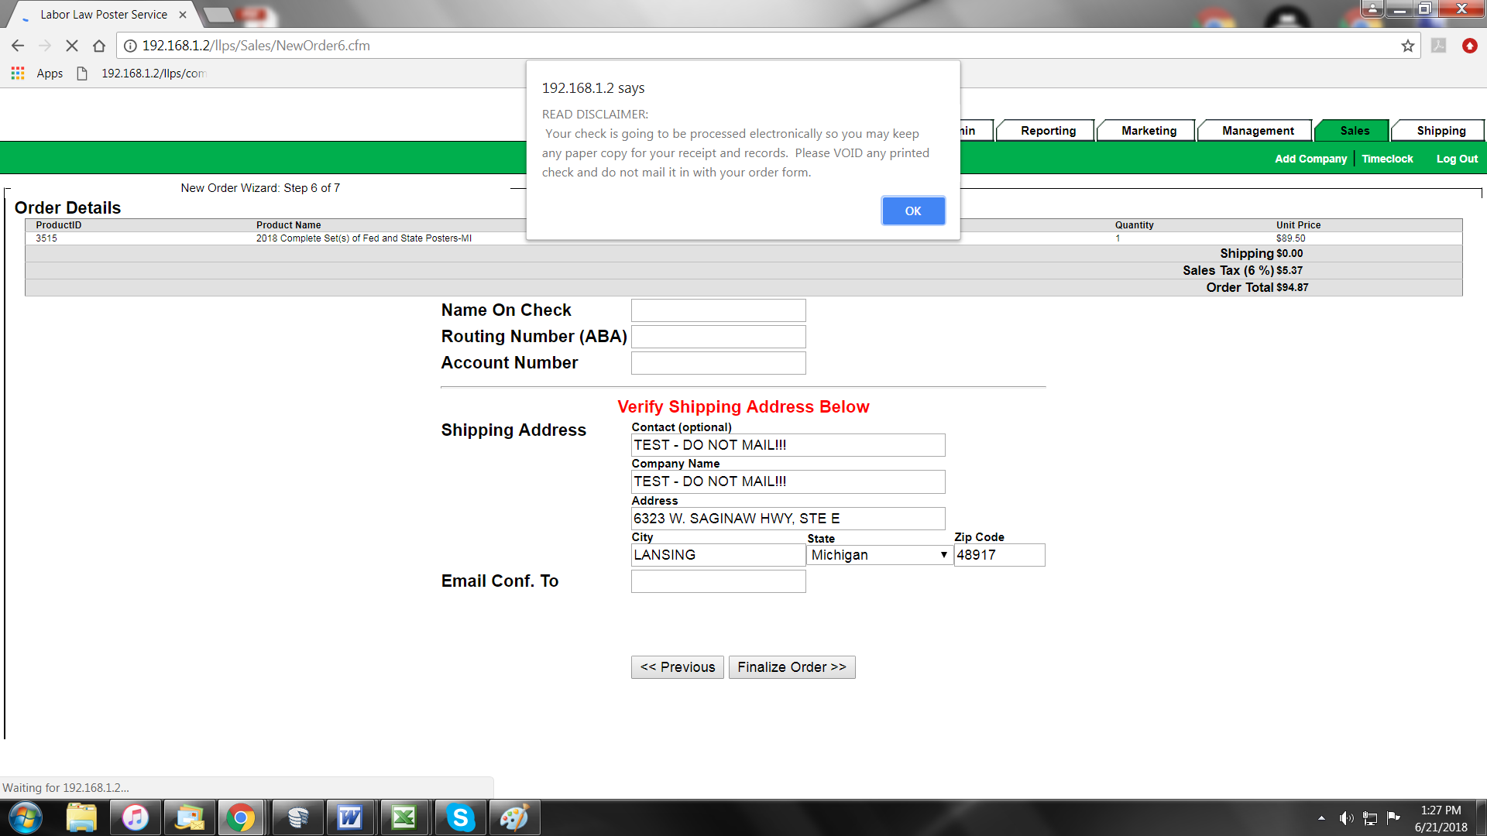
Task: Click the browser home icon
Action: coord(99,46)
